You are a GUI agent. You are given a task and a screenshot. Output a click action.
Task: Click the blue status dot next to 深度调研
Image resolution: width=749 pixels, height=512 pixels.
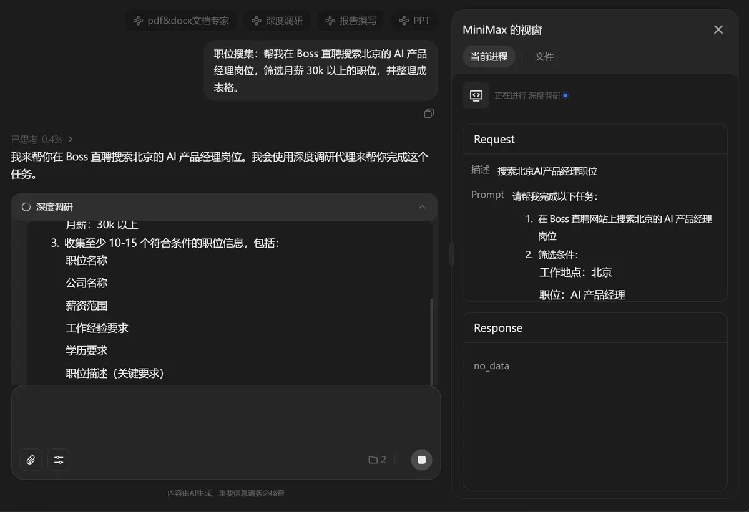(565, 95)
